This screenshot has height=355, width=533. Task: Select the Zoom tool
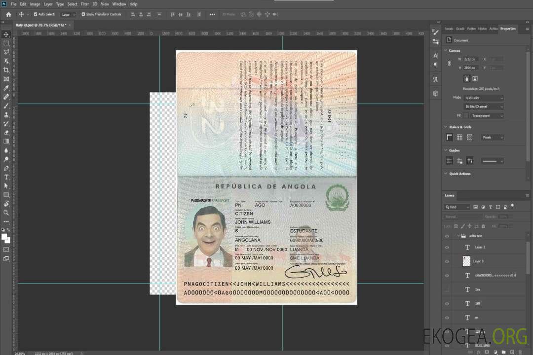coord(6,213)
